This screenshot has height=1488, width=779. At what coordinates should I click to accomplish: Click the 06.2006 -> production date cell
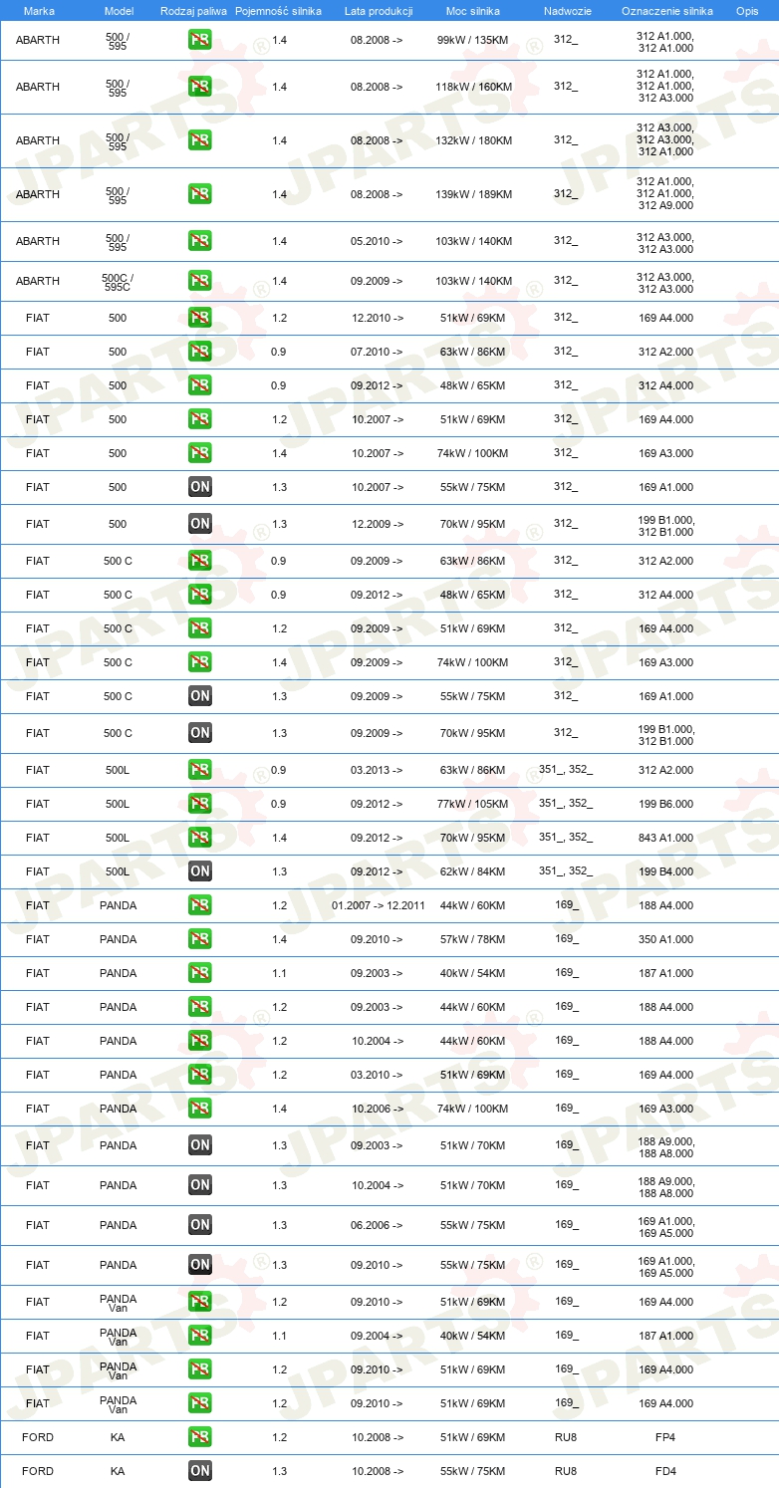pos(378,1225)
